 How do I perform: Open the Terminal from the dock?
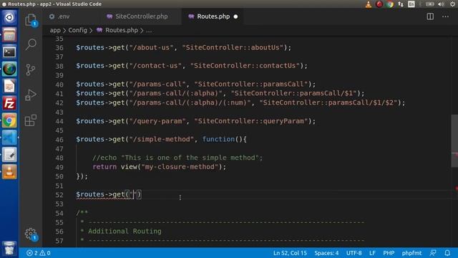coord(9,52)
